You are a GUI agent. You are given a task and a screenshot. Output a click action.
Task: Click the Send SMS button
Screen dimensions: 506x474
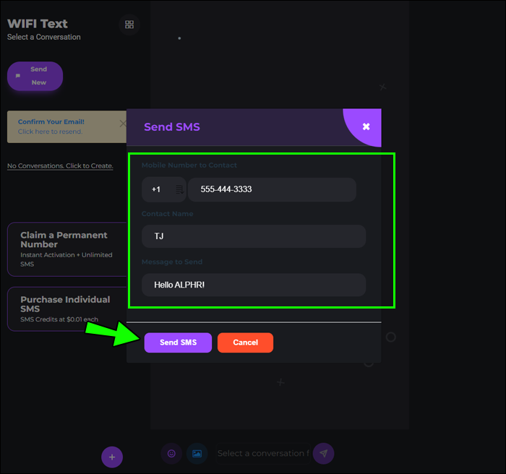point(178,342)
